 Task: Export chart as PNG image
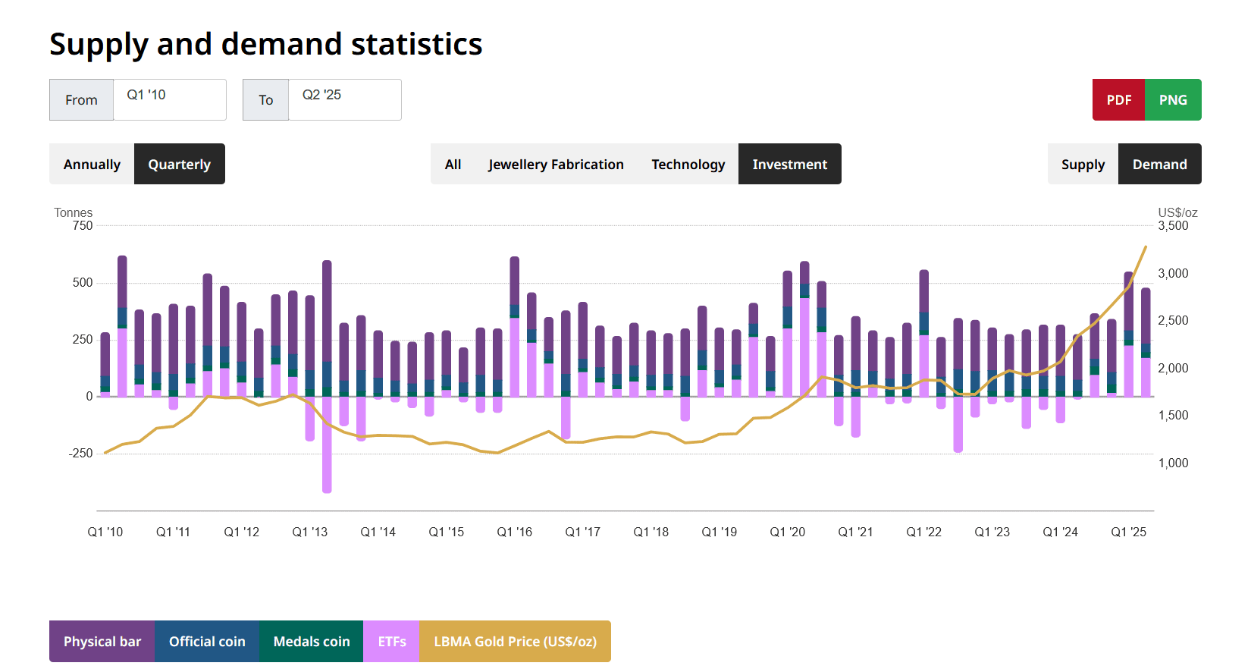pyautogui.click(x=1173, y=100)
